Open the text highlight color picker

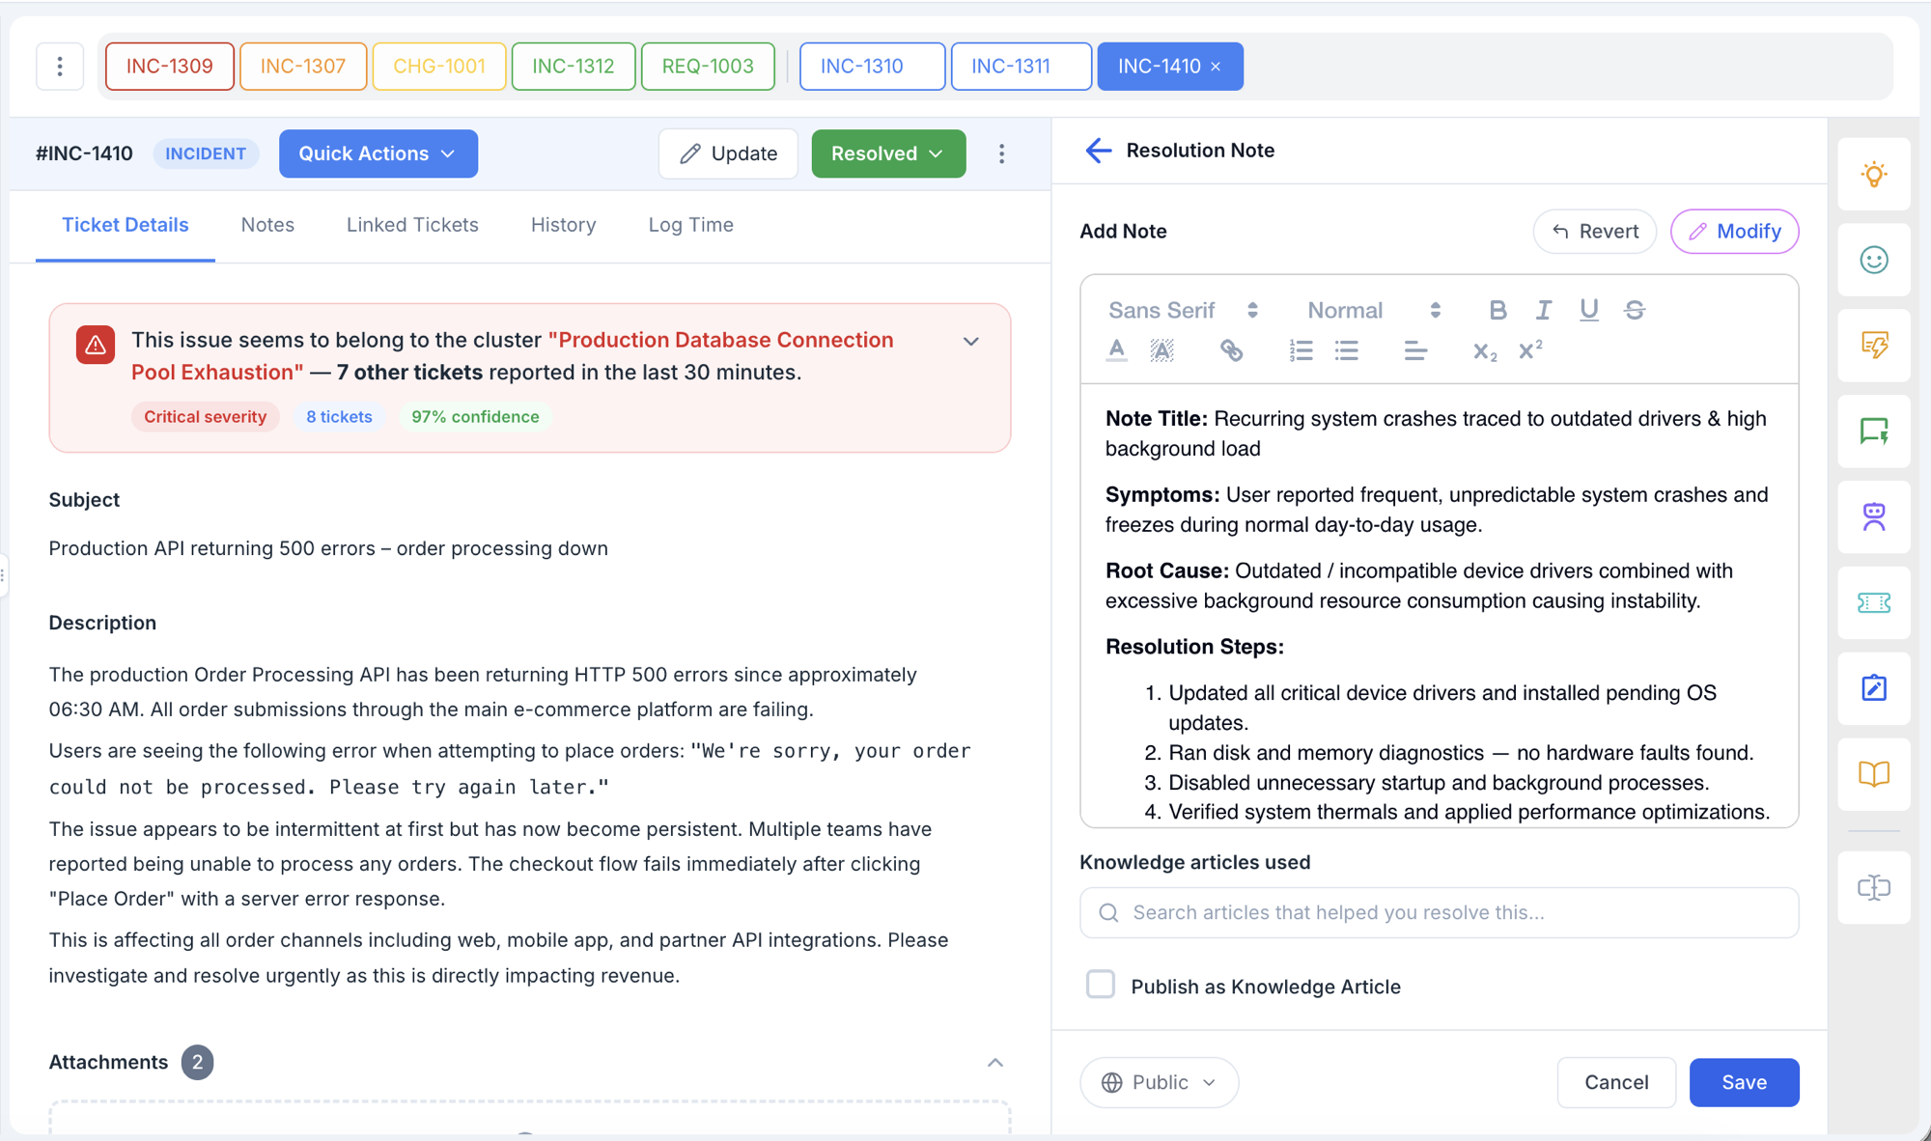[x=1161, y=350]
